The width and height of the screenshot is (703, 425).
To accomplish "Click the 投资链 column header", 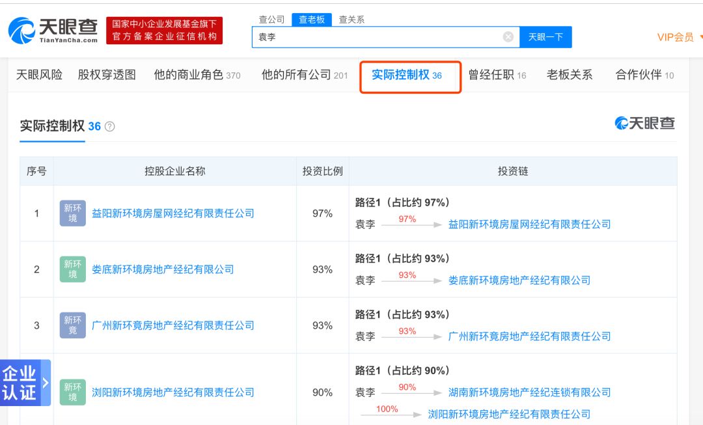I will pyautogui.click(x=513, y=171).
